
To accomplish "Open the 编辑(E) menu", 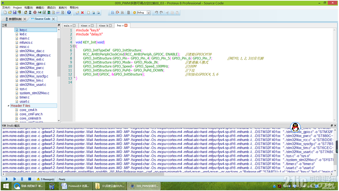I will pyautogui.click(x=40, y=8).
